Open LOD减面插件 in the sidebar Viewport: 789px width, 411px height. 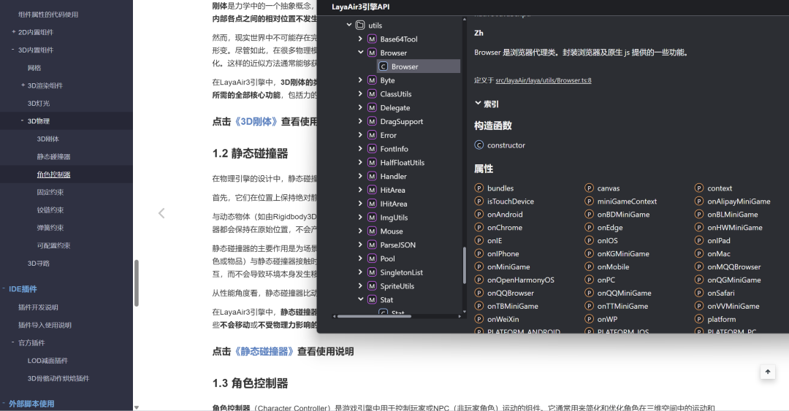(47, 360)
